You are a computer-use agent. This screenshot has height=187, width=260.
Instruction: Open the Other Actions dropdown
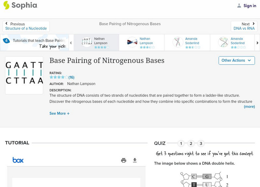tap(236, 60)
